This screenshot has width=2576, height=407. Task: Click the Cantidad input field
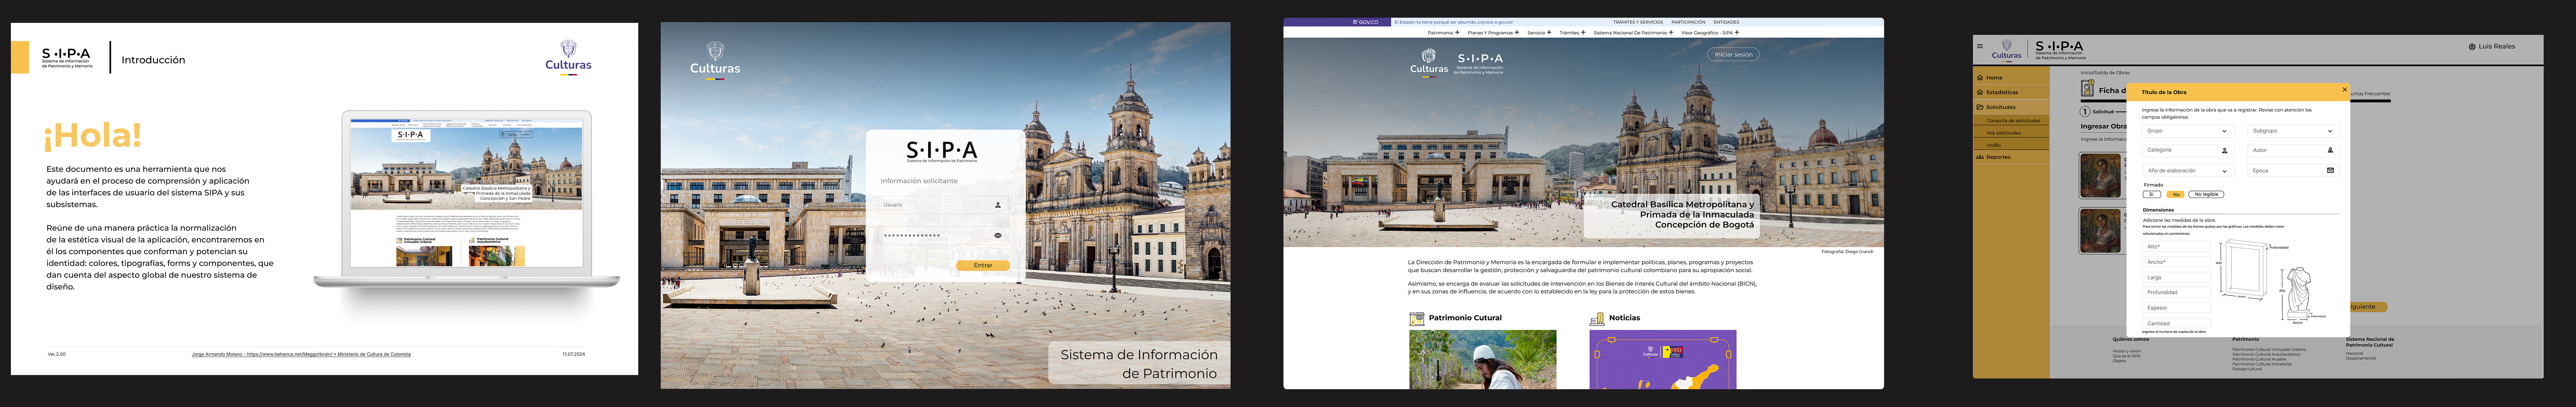[x=2177, y=324]
